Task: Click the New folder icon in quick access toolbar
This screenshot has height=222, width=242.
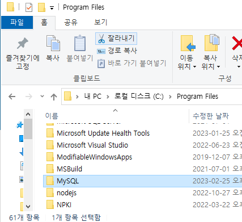Action: [x=41, y=7]
